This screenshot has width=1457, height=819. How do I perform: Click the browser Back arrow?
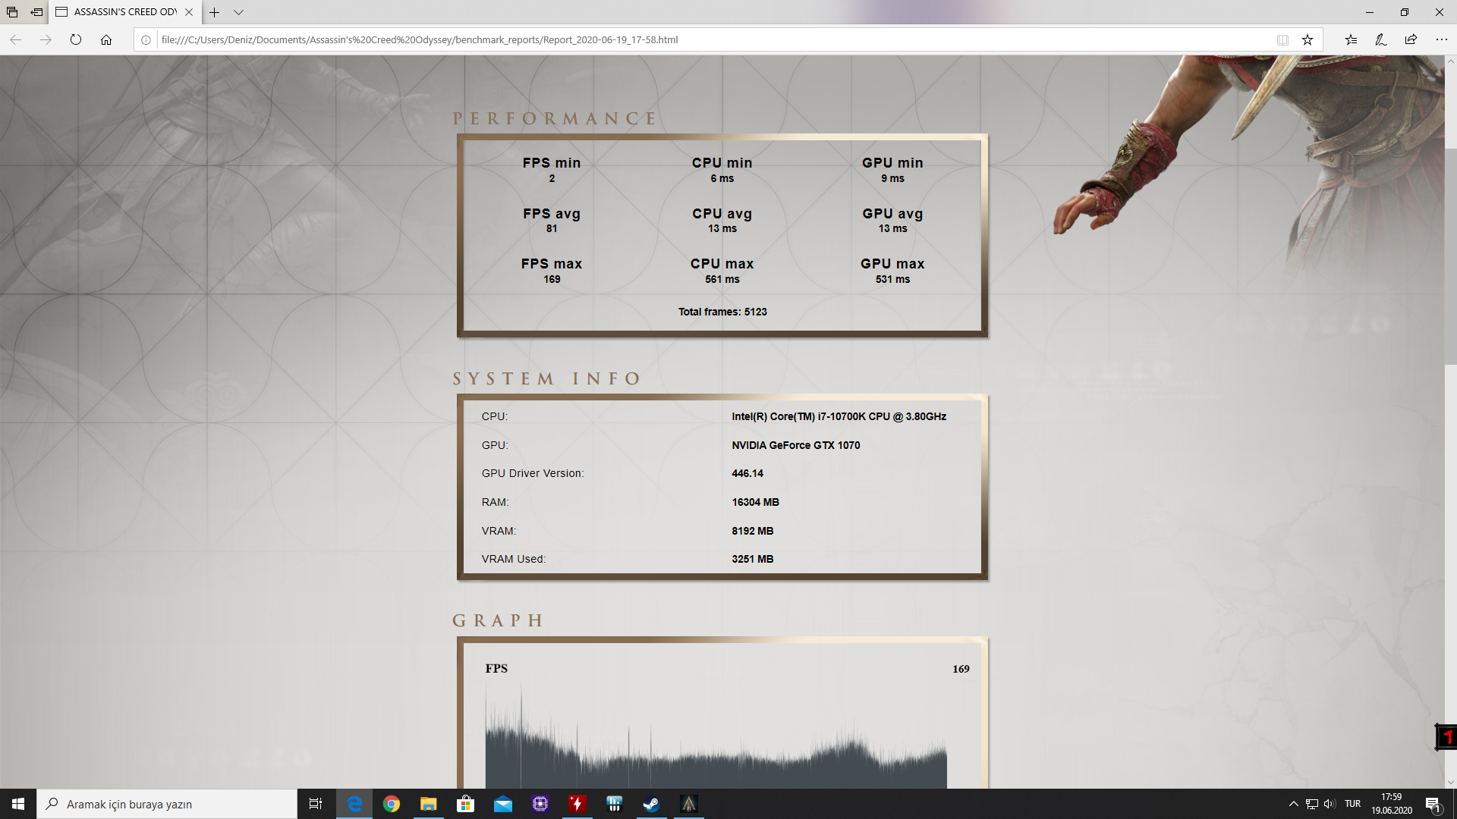[15, 39]
